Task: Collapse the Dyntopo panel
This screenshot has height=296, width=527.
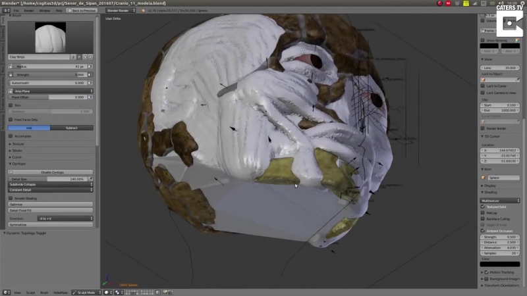Action: point(17,164)
